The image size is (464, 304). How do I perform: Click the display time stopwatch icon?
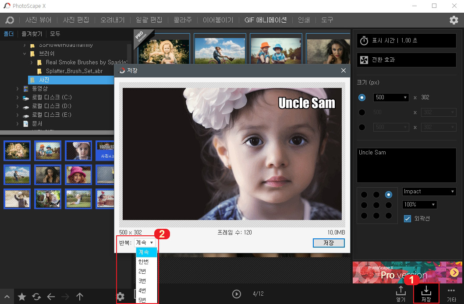[364, 41]
